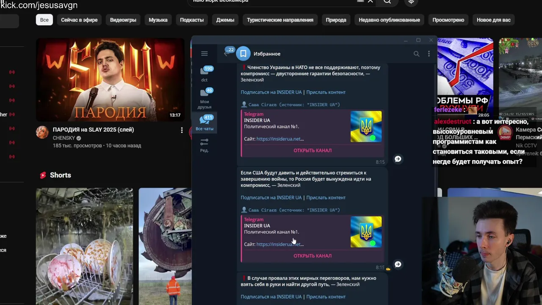This screenshot has width=542, height=305.
Task: Edit folders via Ред. icon
Action: 205,145
